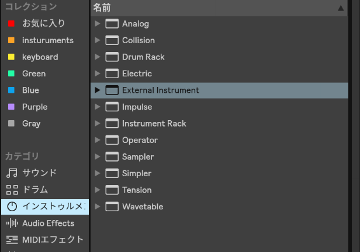Click the Wavetable device icon

112,206
